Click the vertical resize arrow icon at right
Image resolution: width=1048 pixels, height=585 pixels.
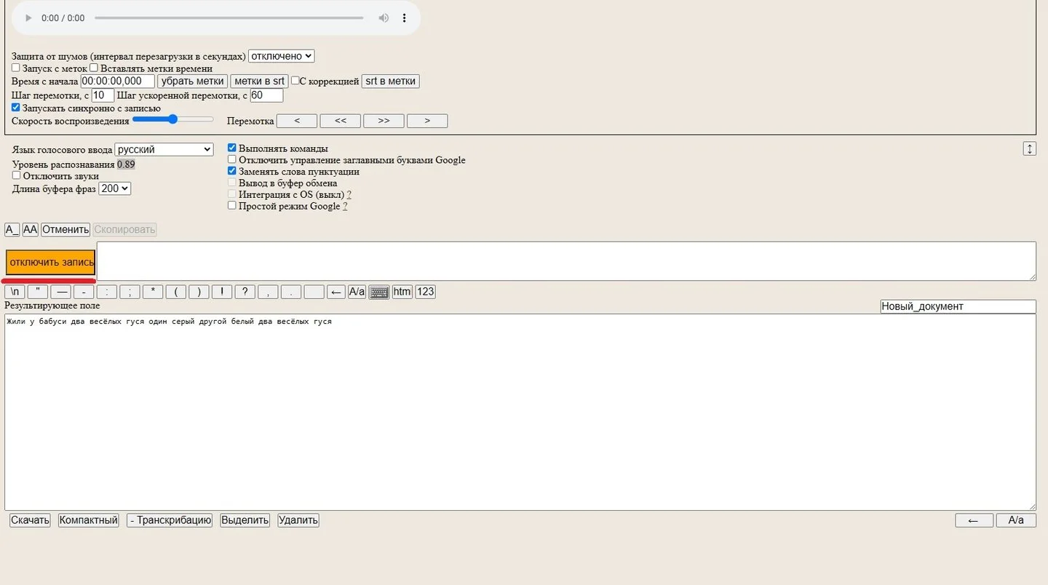[x=1029, y=148]
